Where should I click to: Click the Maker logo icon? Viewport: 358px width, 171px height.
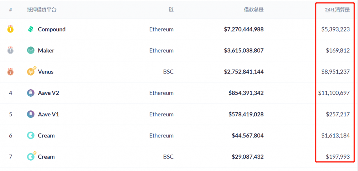31,50
